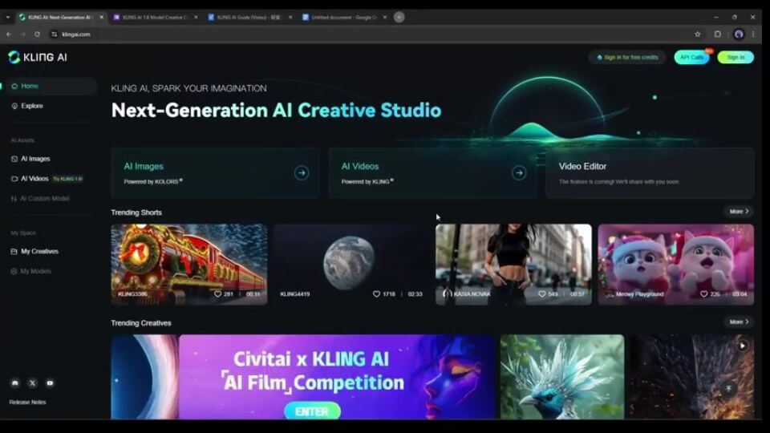
Task: Like the KLING4419 planet video
Action: tap(377, 294)
